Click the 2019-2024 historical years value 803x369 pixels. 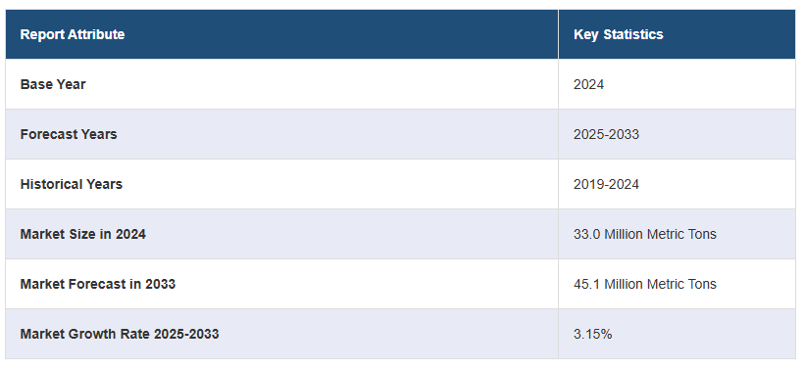point(606,184)
